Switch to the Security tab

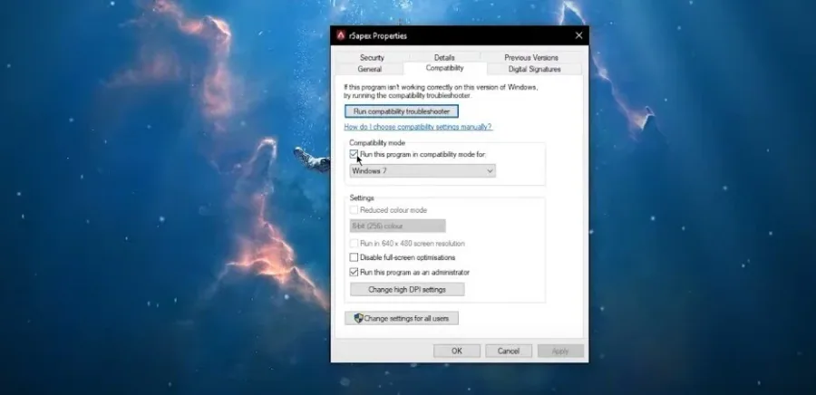pos(372,57)
